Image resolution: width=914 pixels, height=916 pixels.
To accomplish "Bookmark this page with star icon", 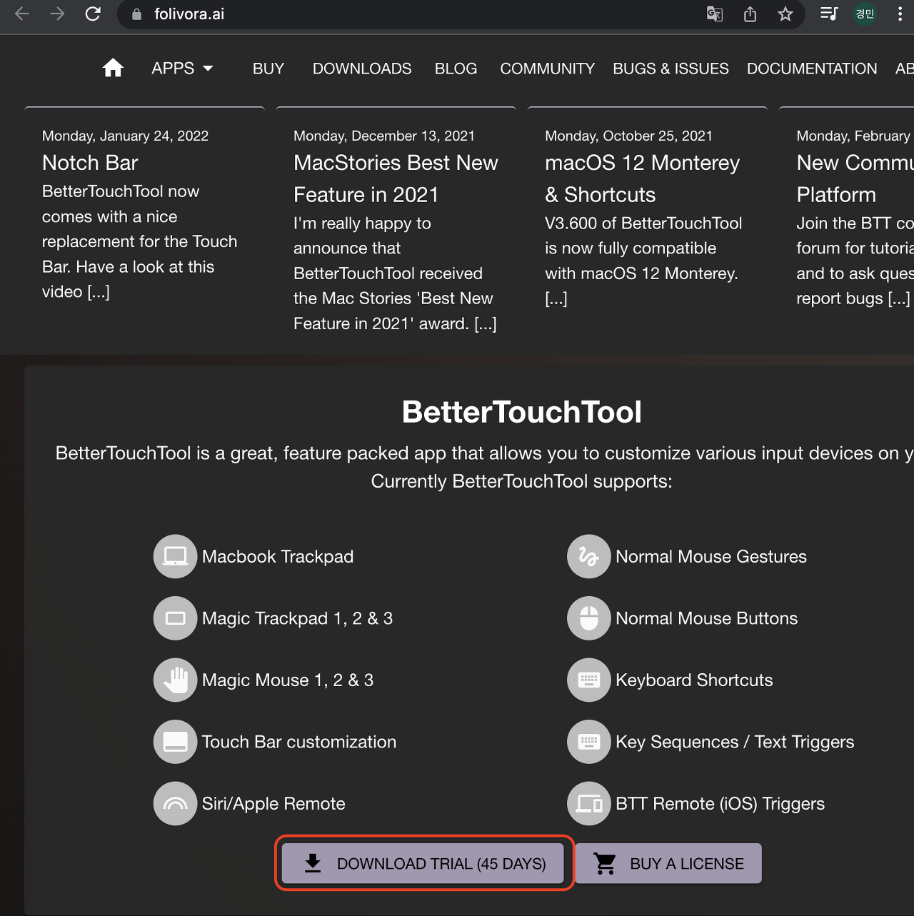I will (785, 14).
